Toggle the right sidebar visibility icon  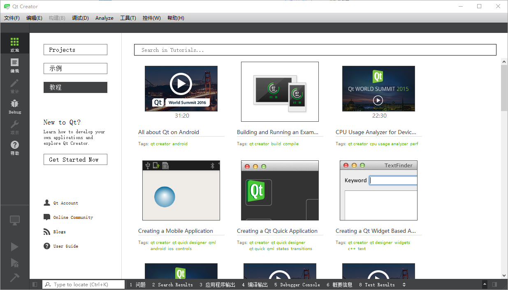(x=494, y=284)
